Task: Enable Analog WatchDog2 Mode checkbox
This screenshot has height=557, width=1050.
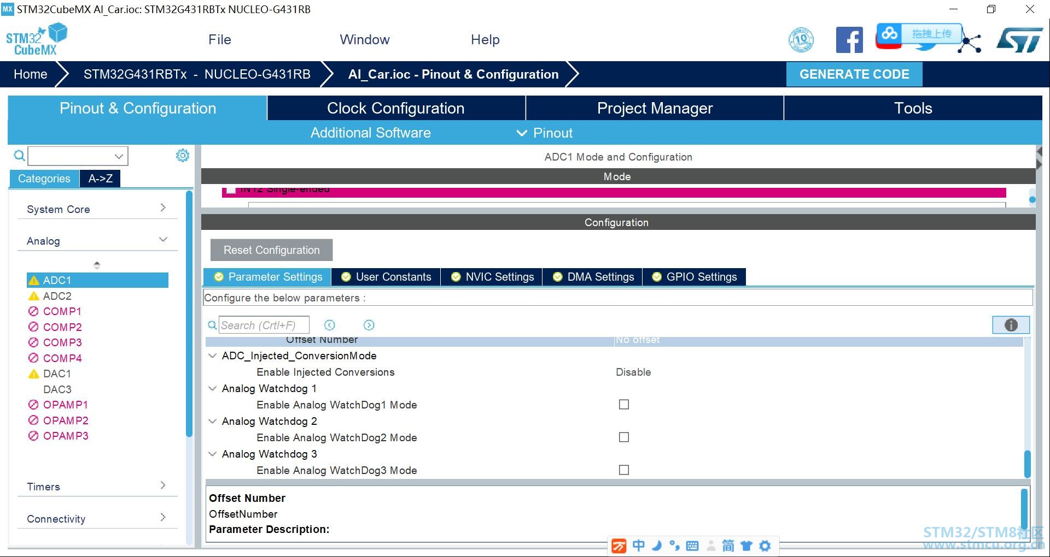Action: coord(624,437)
